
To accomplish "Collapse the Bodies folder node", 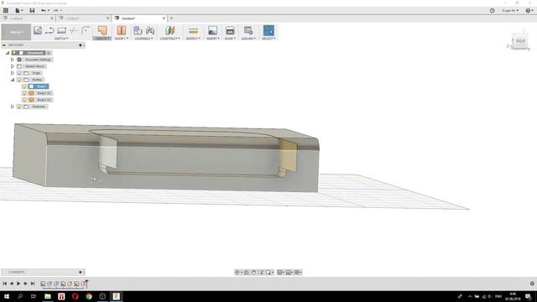I will pyautogui.click(x=13, y=80).
